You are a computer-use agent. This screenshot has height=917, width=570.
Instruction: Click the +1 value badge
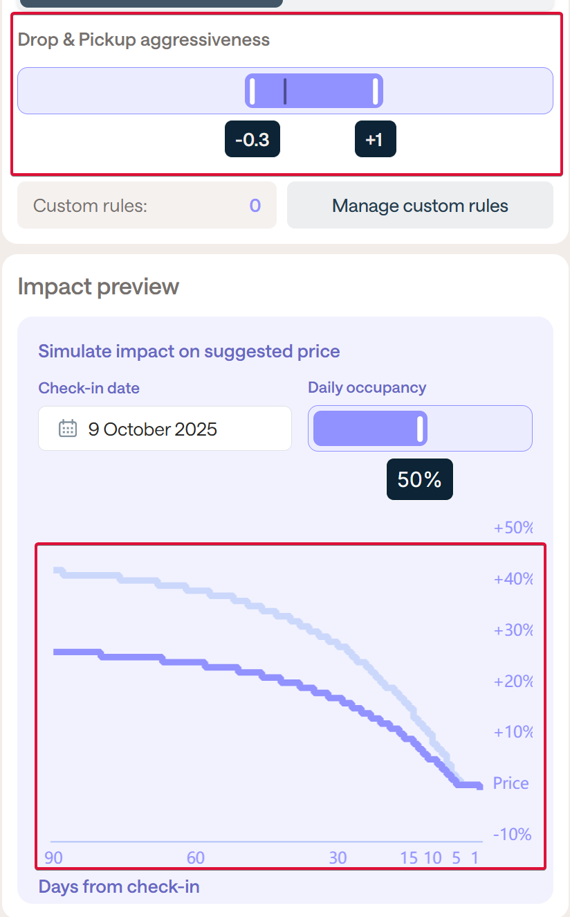(x=375, y=140)
